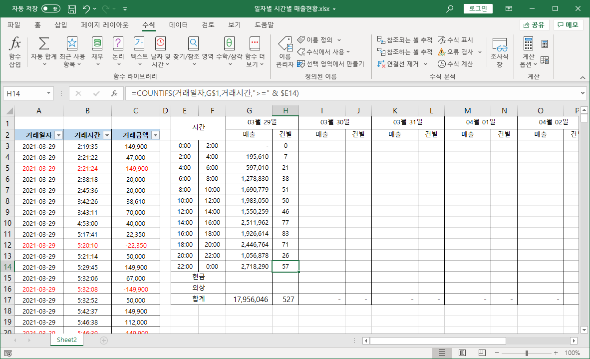Click the Sign in (로그인) button
The height and width of the screenshot is (359, 590).
tap(478, 8)
